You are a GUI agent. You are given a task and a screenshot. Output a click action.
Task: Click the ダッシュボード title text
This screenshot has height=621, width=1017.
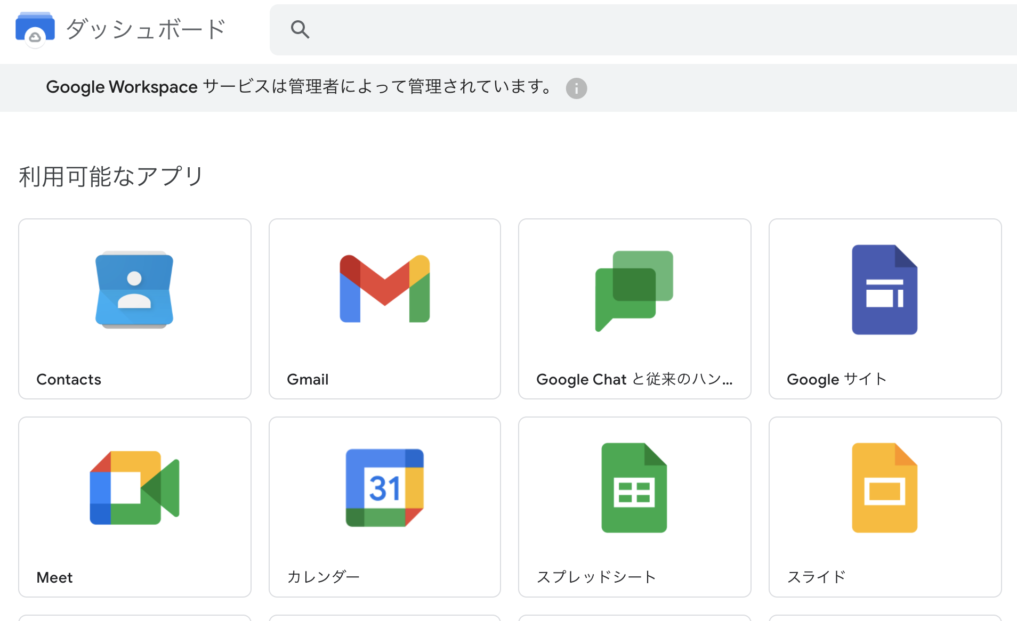(x=146, y=29)
